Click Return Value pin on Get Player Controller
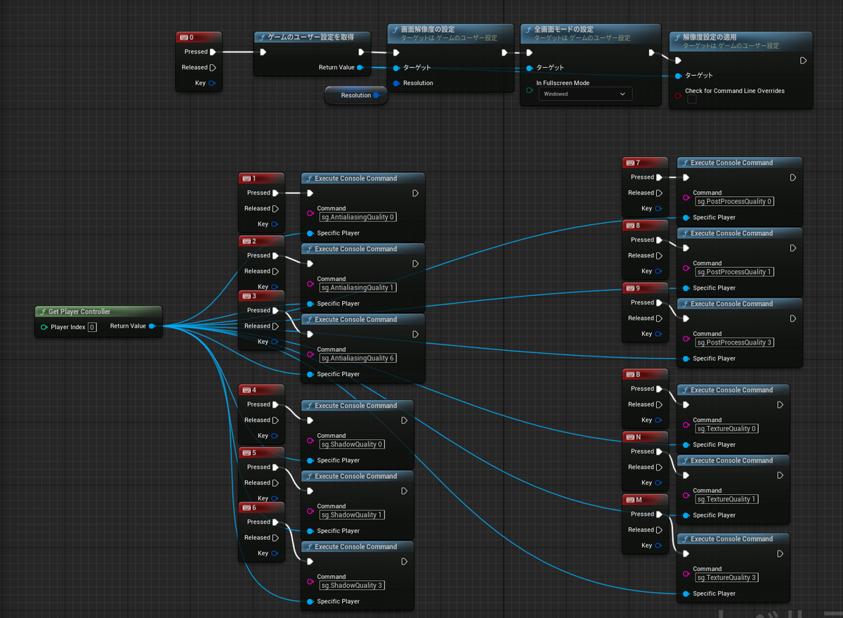 (x=152, y=326)
